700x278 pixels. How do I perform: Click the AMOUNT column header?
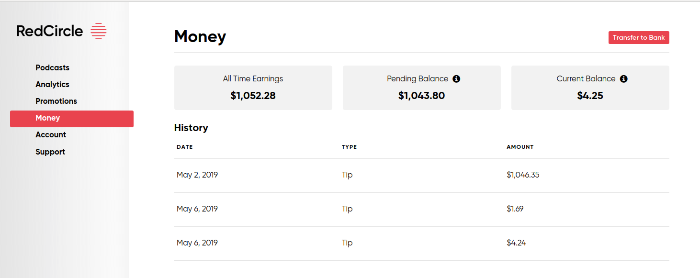click(x=520, y=147)
